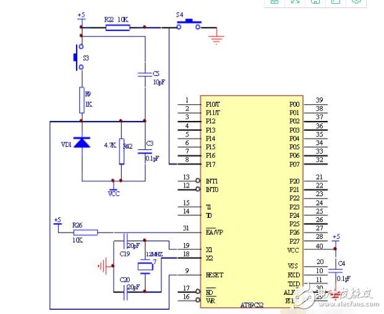Select the C19 20pF capacitor
384x314 pixels.
[x=126, y=238]
